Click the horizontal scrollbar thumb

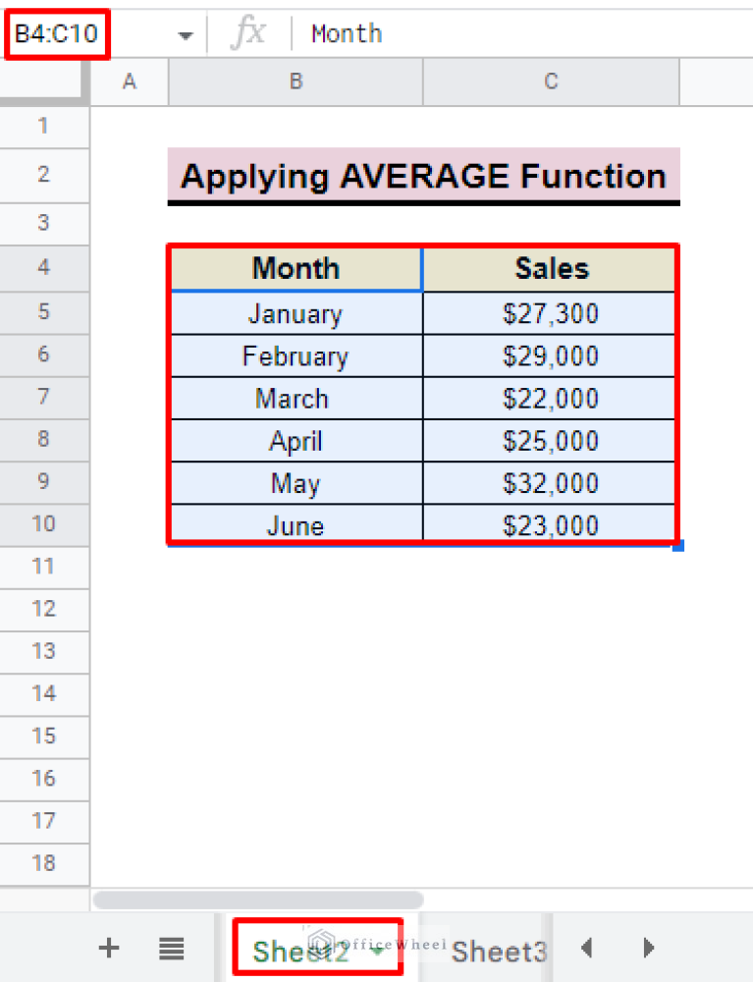(x=258, y=900)
